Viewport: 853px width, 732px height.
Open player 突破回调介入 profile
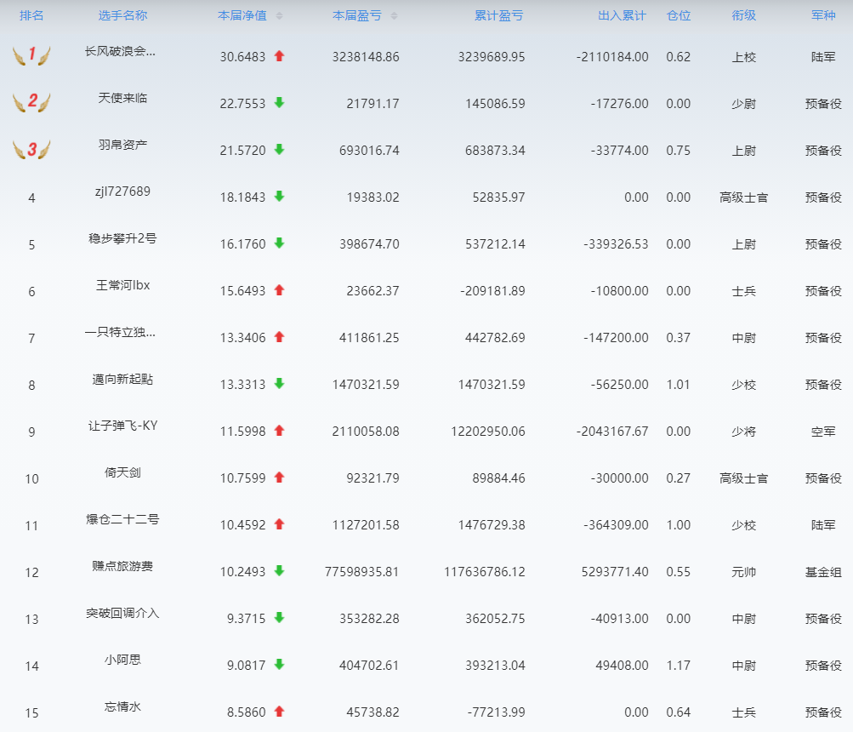tap(122, 614)
